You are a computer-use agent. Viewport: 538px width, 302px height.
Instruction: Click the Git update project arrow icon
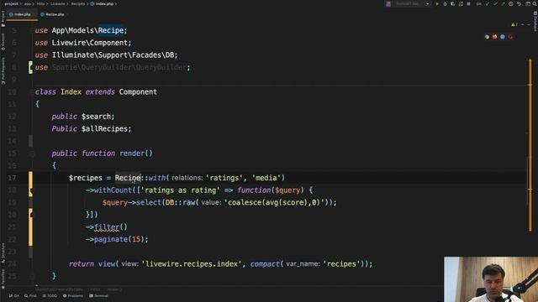pos(488,4)
